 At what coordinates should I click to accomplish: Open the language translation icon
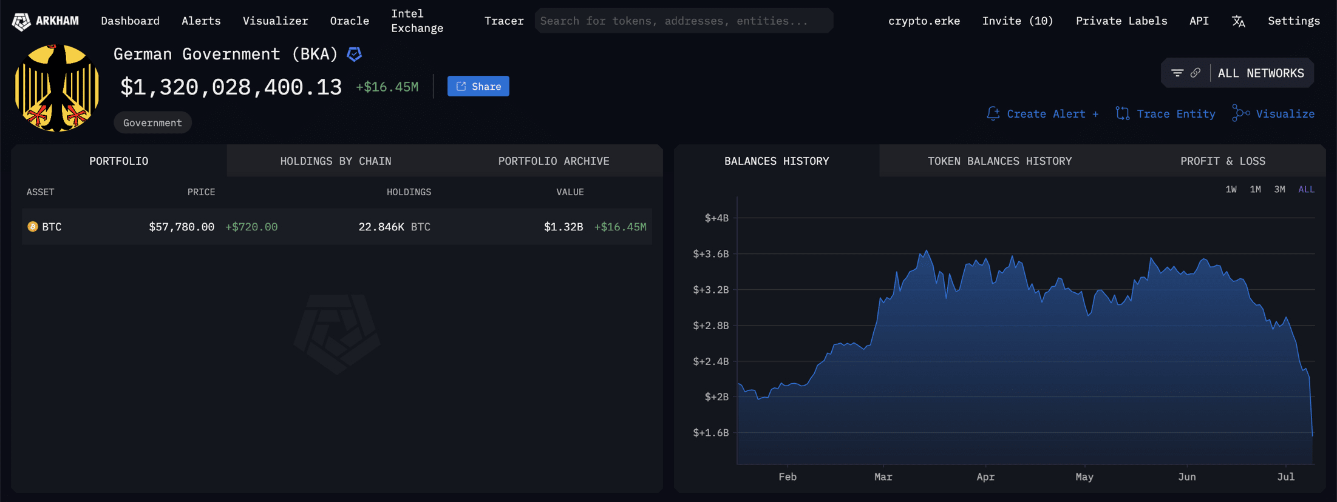1238,21
